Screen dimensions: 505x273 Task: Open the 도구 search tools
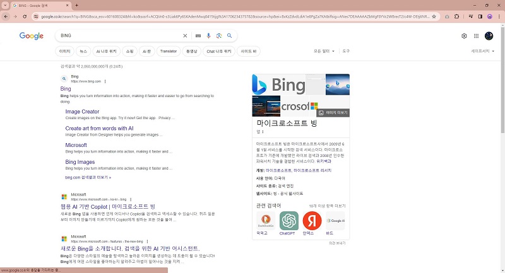tap(346, 51)
